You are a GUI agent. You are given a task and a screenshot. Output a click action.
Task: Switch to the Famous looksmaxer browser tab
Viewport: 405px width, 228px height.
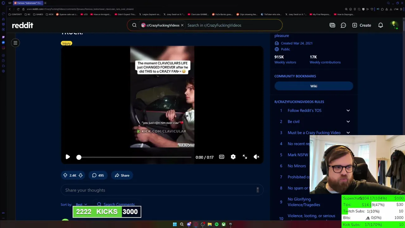[28, 3]
